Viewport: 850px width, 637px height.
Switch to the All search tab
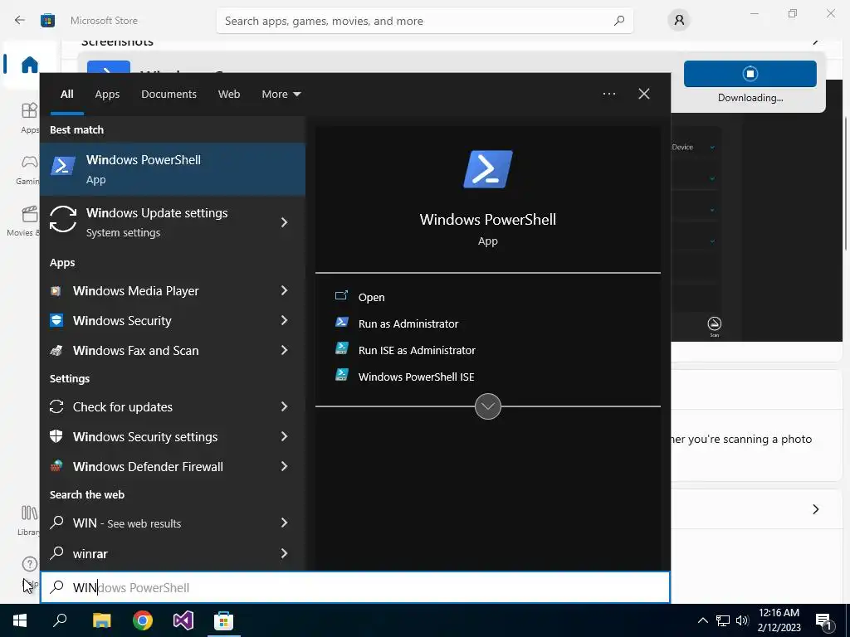[x=66, y=95]
